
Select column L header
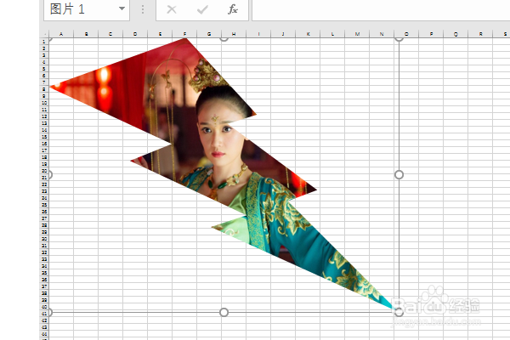332,34
